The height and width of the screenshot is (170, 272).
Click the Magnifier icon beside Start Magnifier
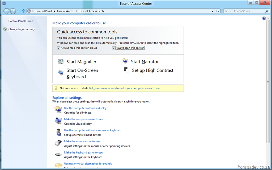click(61, 62)
